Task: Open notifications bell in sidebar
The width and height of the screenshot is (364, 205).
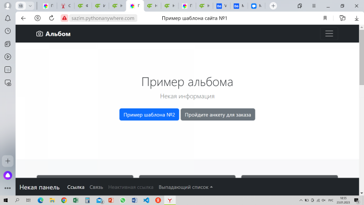Action: tap(8, 18)
